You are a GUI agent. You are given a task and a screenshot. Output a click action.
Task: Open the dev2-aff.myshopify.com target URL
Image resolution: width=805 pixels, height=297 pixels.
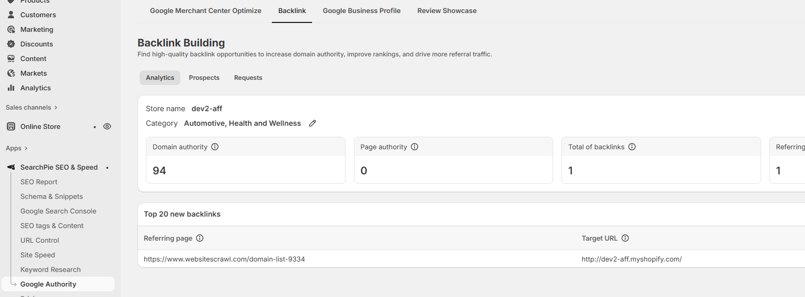click(x=631, y=259)
